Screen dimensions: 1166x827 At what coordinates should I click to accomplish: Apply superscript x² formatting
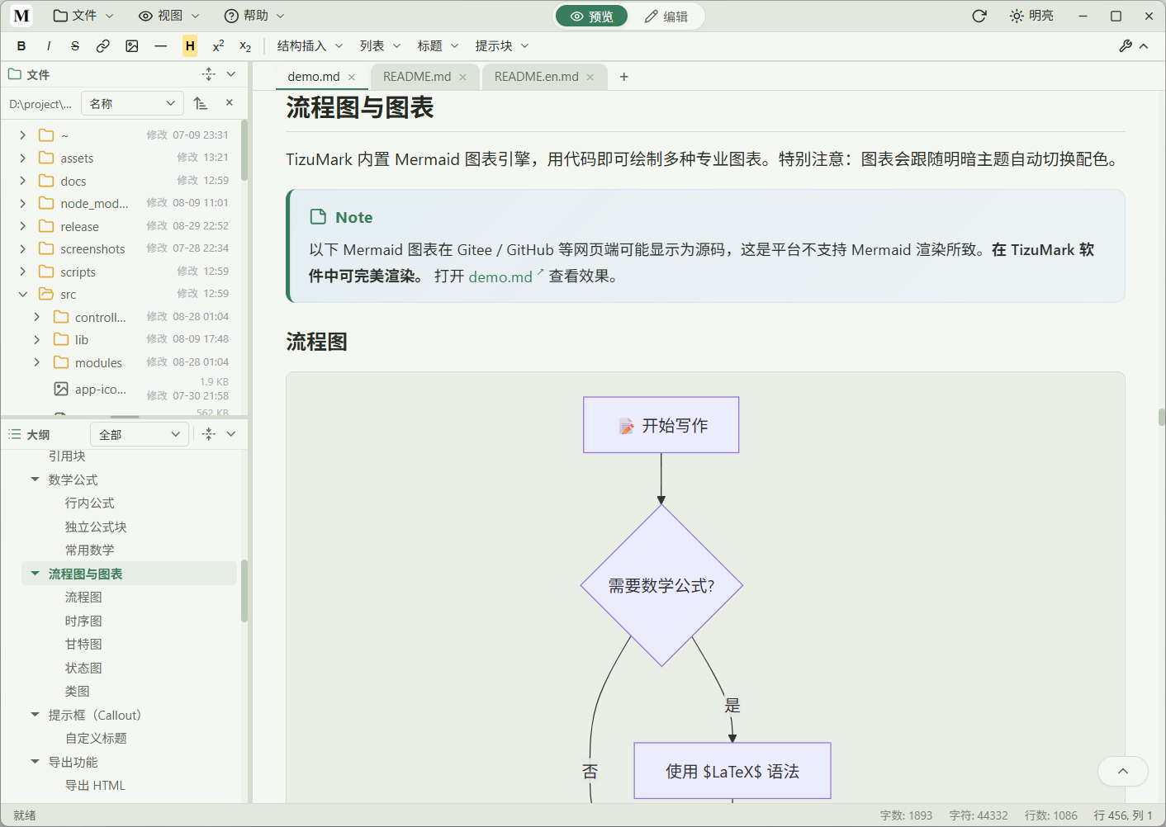point(218,46)
